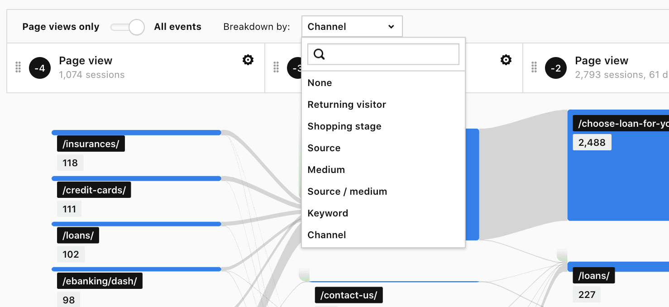Choose Keyword from the breakdown list
This screenshot has height=307, width=669.
pos(328,213)
